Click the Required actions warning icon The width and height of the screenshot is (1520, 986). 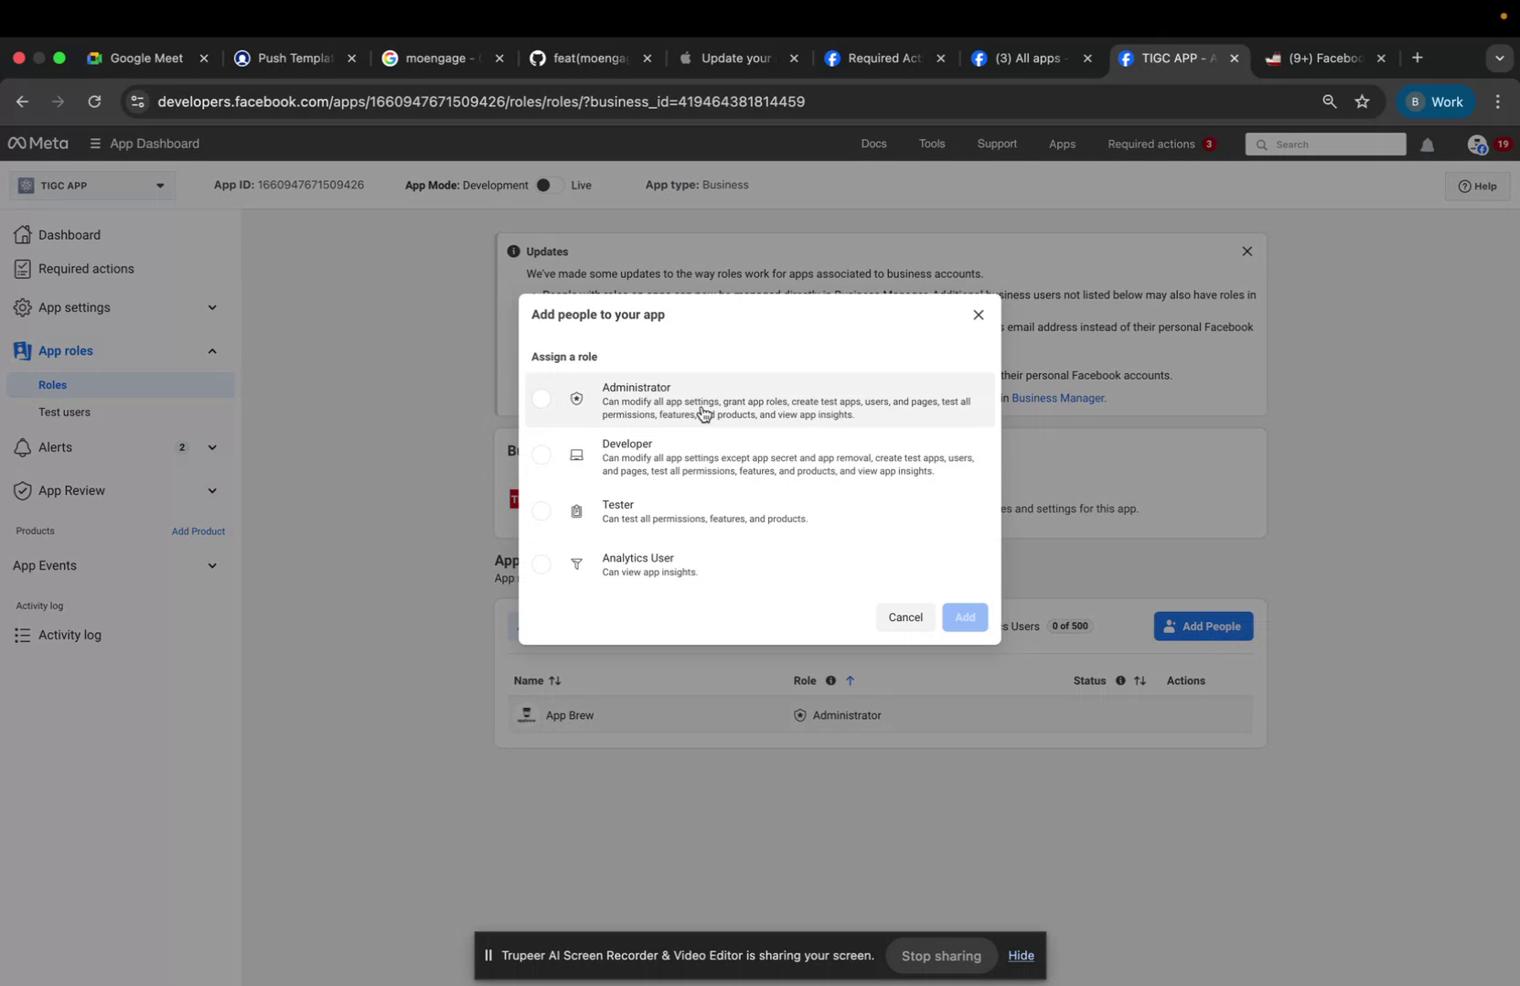tap(22, 268)
